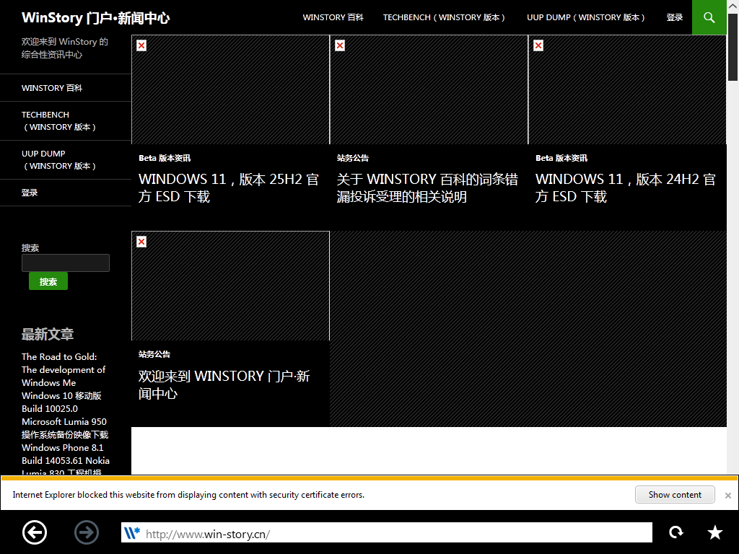The height and width of the screenshot is (554, 739).
Task: Reload the page with the refresh icon
Action: (x=675, y=532)
